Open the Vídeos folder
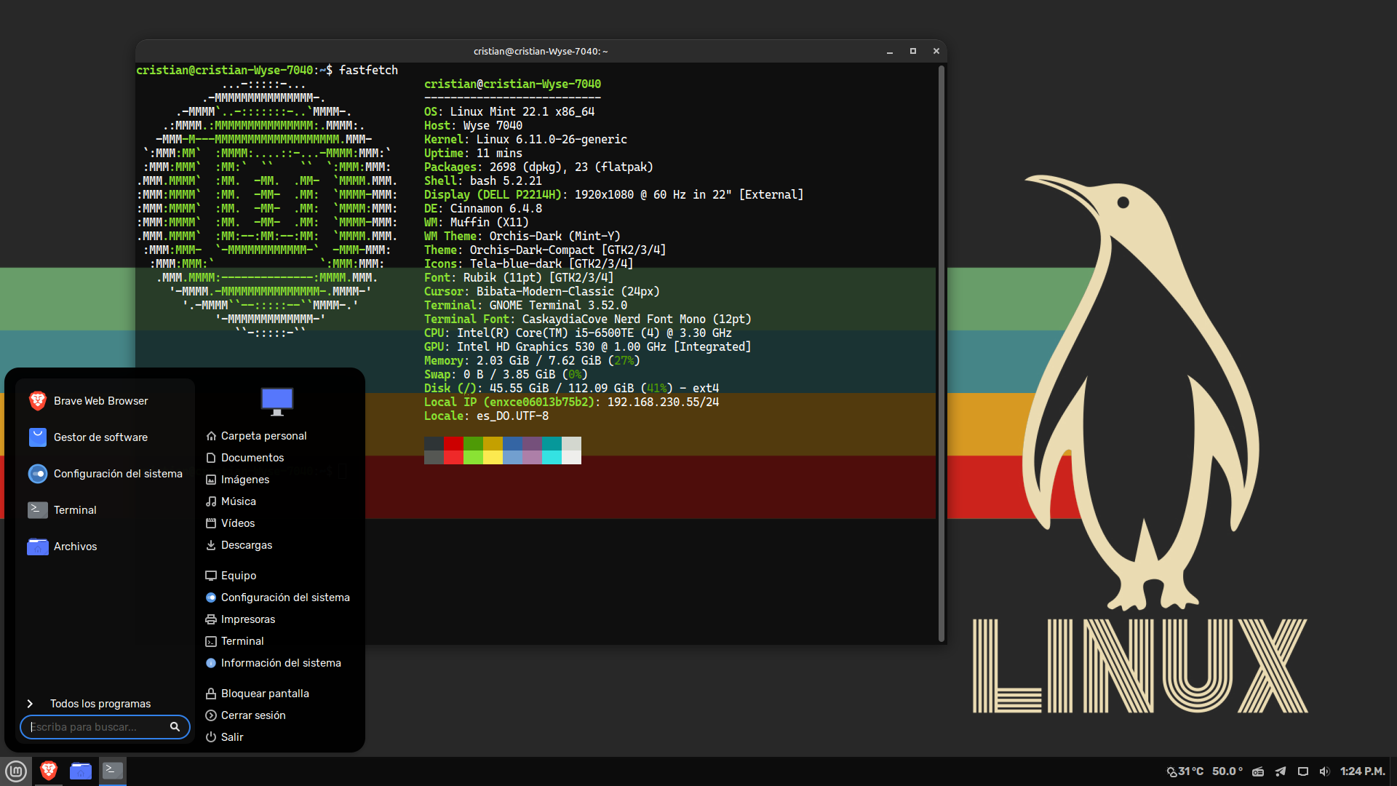 coord(230,523)
